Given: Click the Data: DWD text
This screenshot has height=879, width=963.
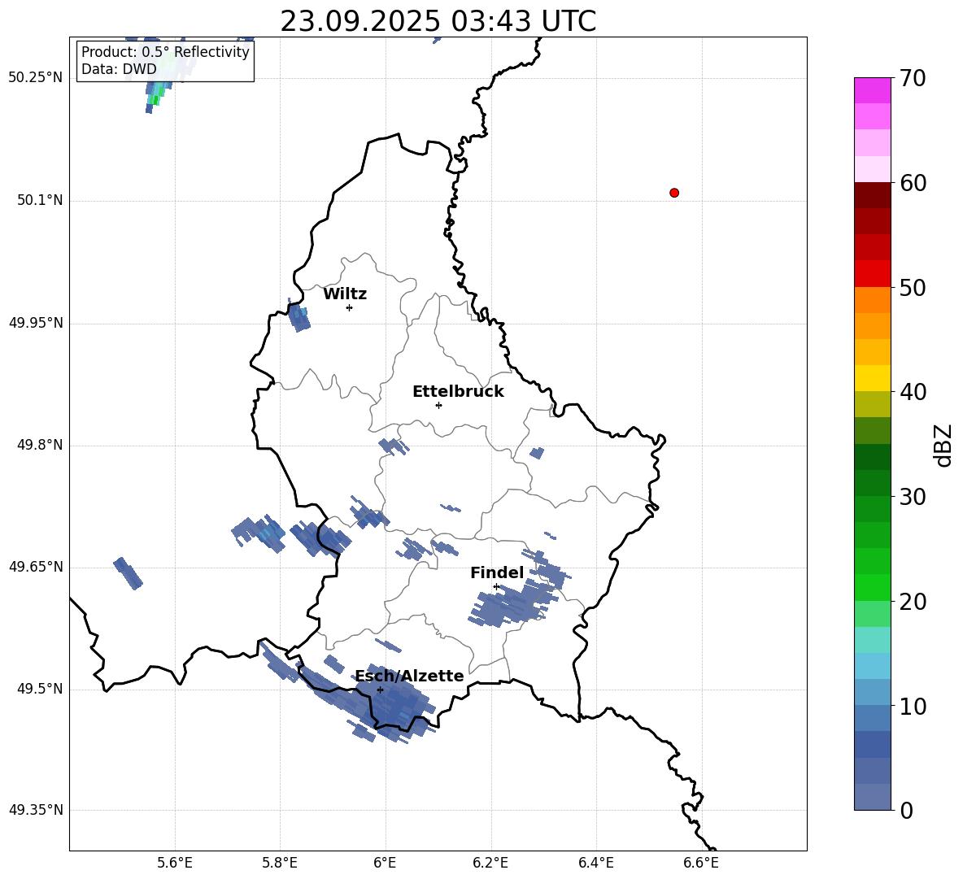Looking at the screenshot, I should tap(119, 69).
